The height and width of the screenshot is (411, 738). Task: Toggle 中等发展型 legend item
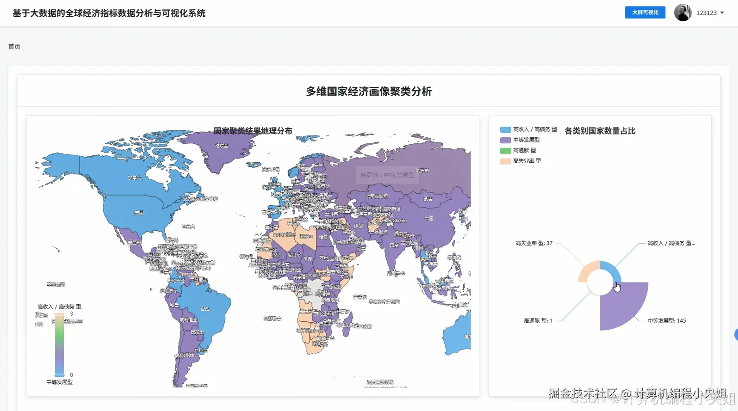[x=520, y=140]
